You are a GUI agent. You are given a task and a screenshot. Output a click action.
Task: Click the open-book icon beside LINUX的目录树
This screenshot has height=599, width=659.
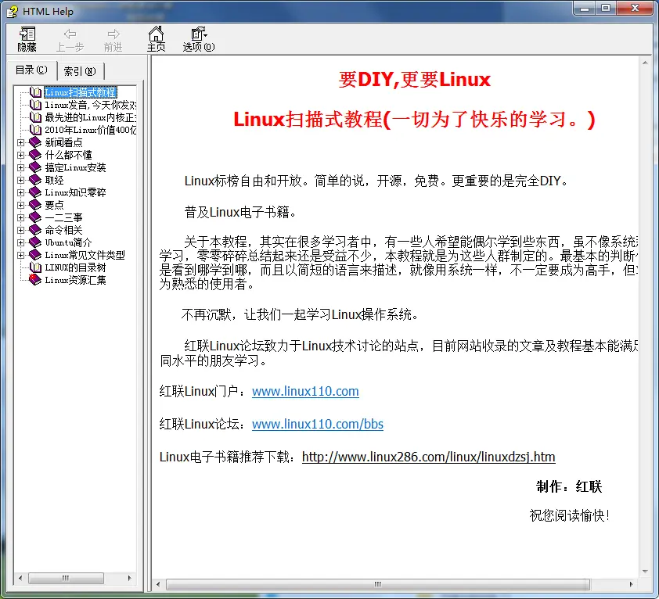(x=35, y=267)
